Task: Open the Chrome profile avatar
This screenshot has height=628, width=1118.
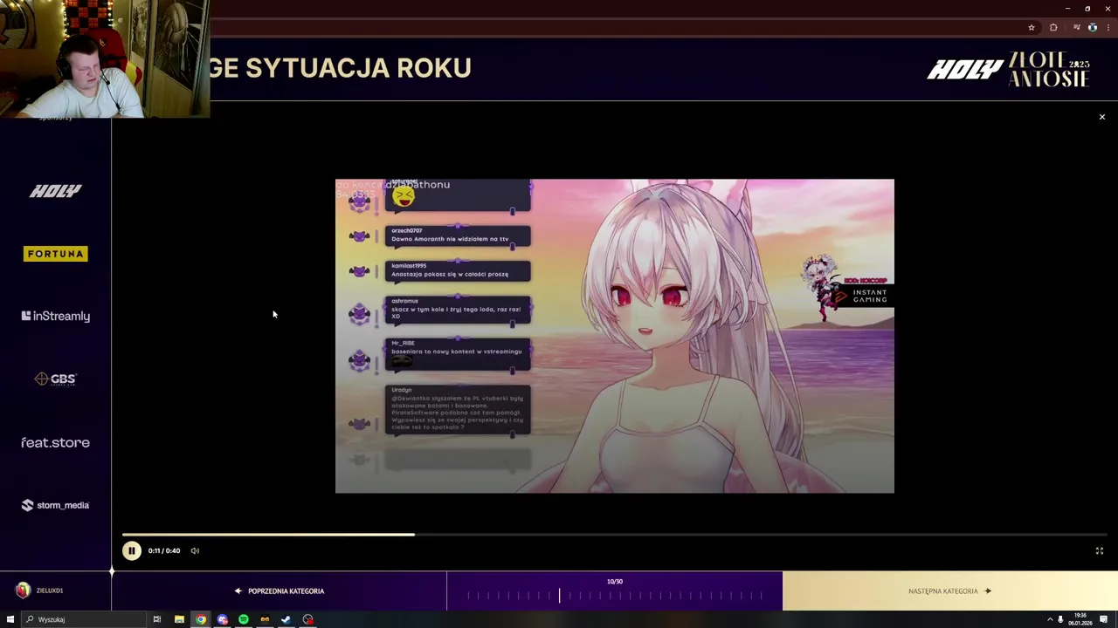Action: (x=1093, y=28)
